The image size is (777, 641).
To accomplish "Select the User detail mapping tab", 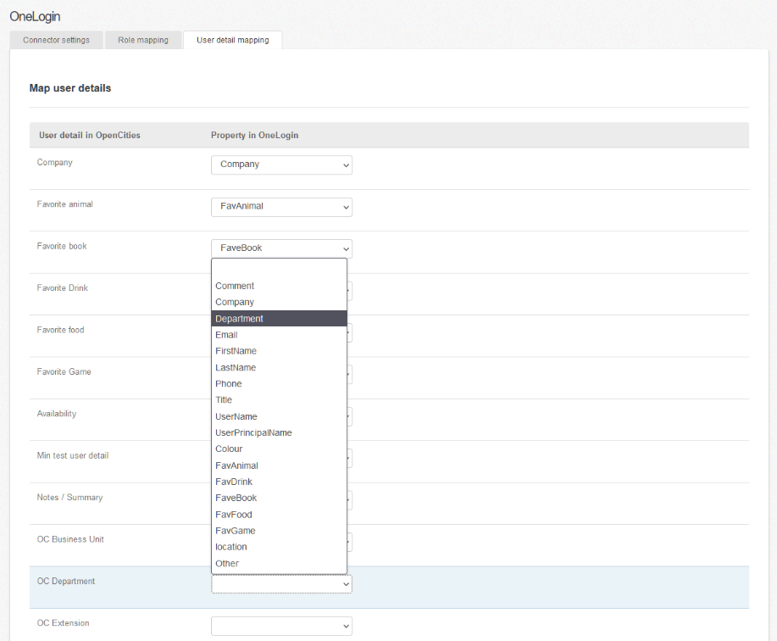I will [232, 40].
